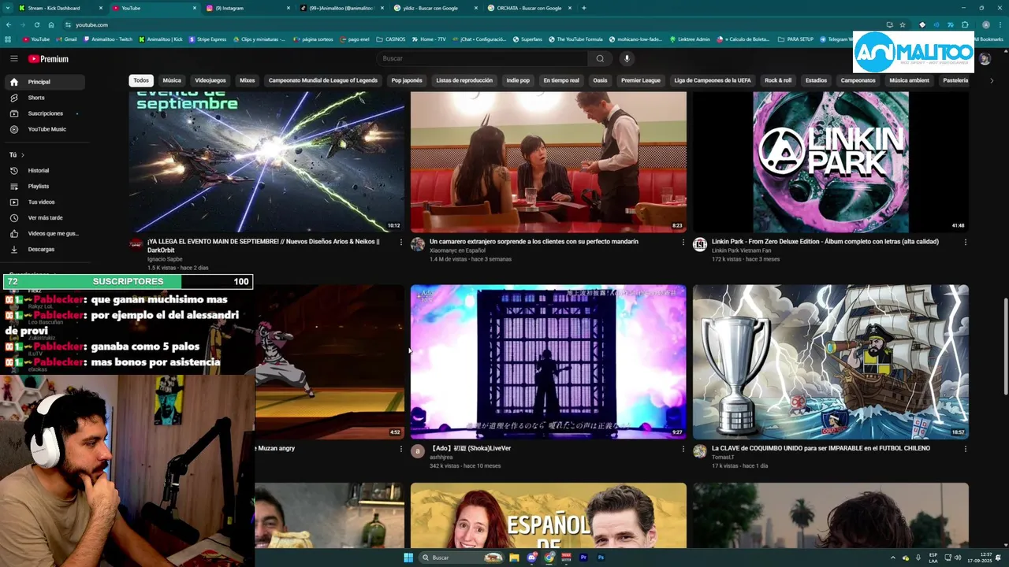Select the Rock & roll chip
Viewport: 1009px width, 567px height.
(x=778, y=80)
